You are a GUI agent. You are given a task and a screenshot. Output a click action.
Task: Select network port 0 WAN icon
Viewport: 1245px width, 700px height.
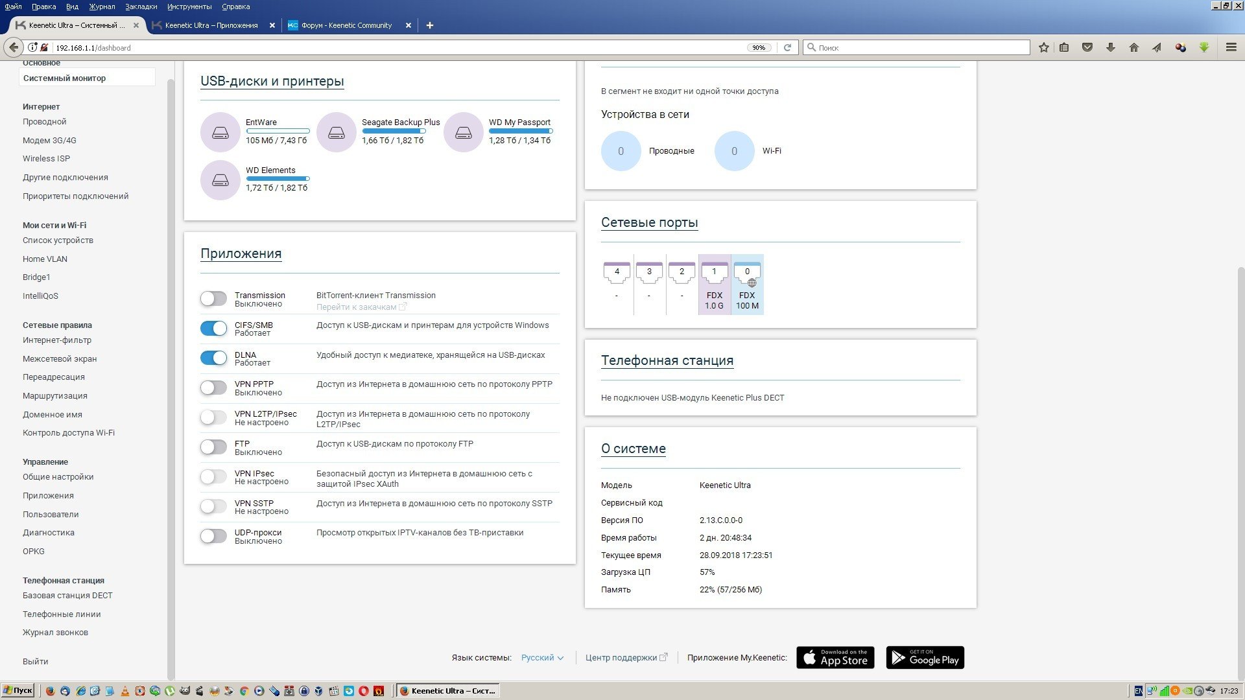747,274
